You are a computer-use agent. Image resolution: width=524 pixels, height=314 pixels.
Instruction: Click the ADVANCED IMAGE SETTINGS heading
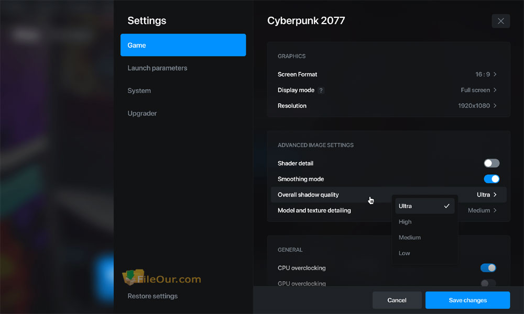[x=315, y=145]
